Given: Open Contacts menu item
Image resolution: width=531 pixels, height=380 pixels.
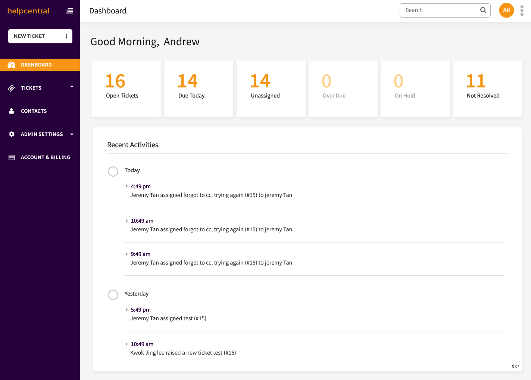Looking at the screenshot, I should (x=34, y=111).
